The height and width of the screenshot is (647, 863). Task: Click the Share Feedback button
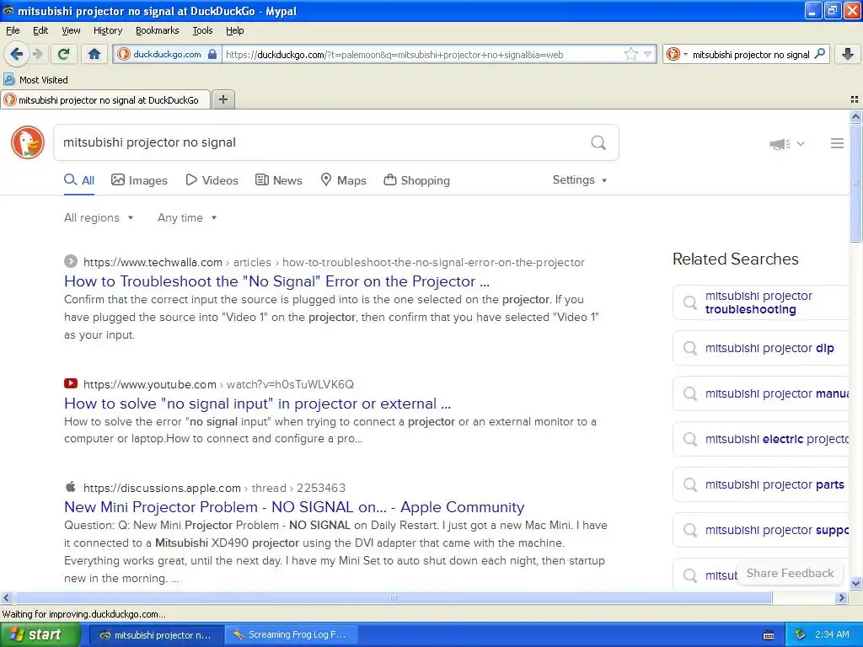790,573
